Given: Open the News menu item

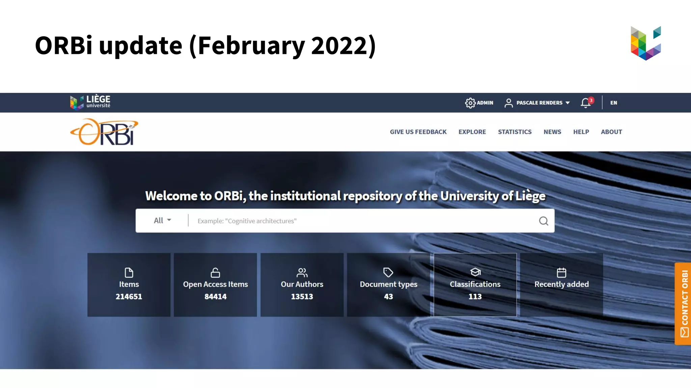Looking at the screenshot, I should click(552, 132).
